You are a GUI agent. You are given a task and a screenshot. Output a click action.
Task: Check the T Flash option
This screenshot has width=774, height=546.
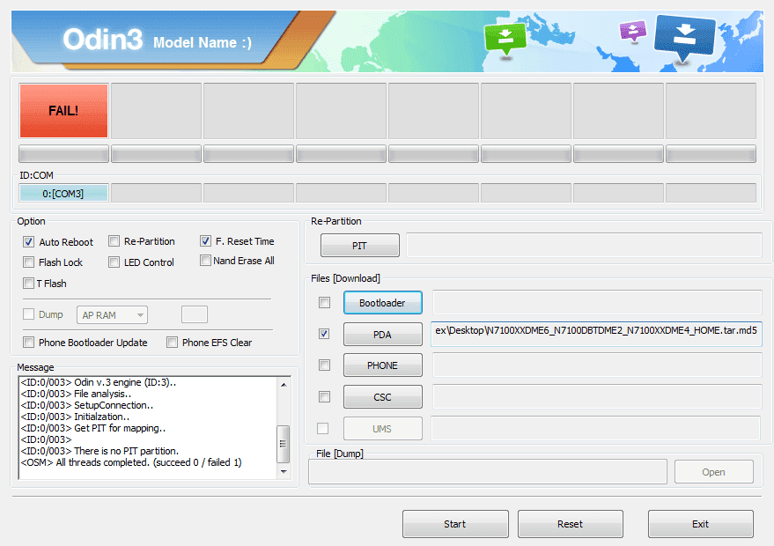[29, 284]
